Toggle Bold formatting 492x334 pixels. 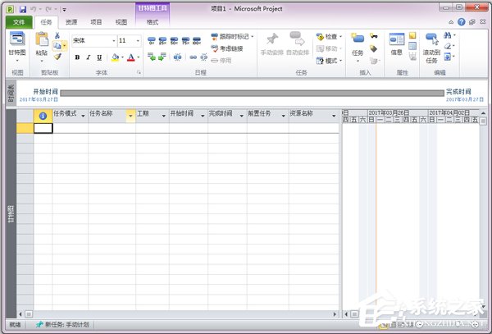coord(77,57)
